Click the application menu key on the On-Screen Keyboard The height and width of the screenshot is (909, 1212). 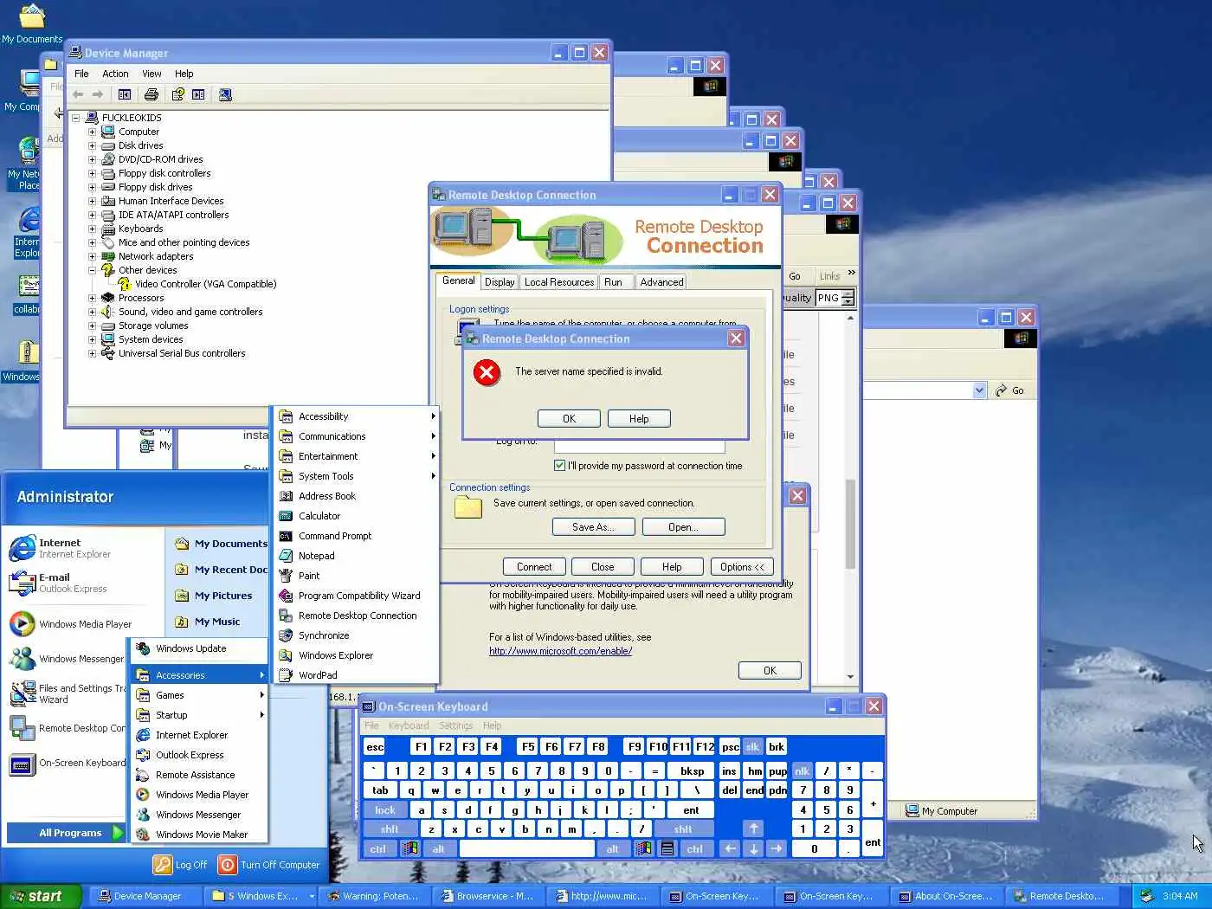tap(667, 849)
